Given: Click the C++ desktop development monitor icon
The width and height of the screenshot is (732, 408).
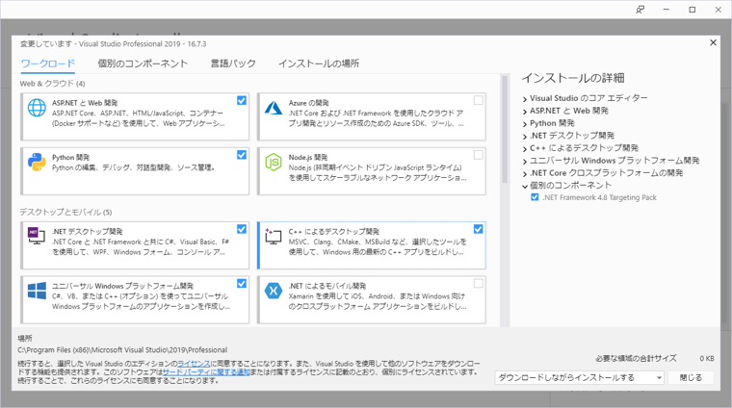Looking at the screenshot, I should tap(274, 236).
